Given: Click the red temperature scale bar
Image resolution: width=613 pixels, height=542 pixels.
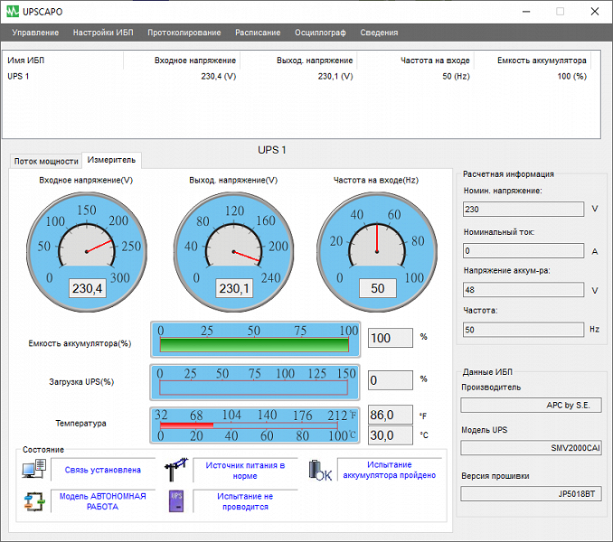Looking at the screenshot, I should point(185,424).
